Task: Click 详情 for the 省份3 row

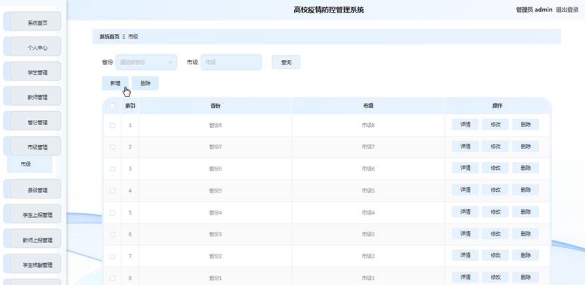Action: coord(465,234)
